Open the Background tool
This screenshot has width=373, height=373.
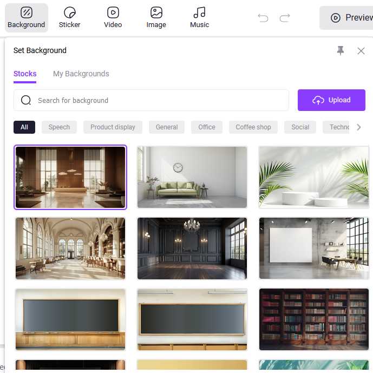click(x=27, y=18)
